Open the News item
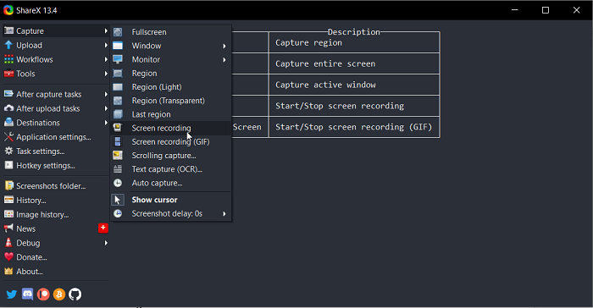The height and width of the screenshot is (308, 593). [x=56, y=228]
